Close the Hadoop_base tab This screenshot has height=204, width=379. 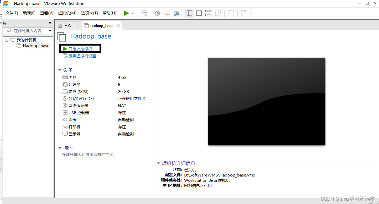pos(118,25)
